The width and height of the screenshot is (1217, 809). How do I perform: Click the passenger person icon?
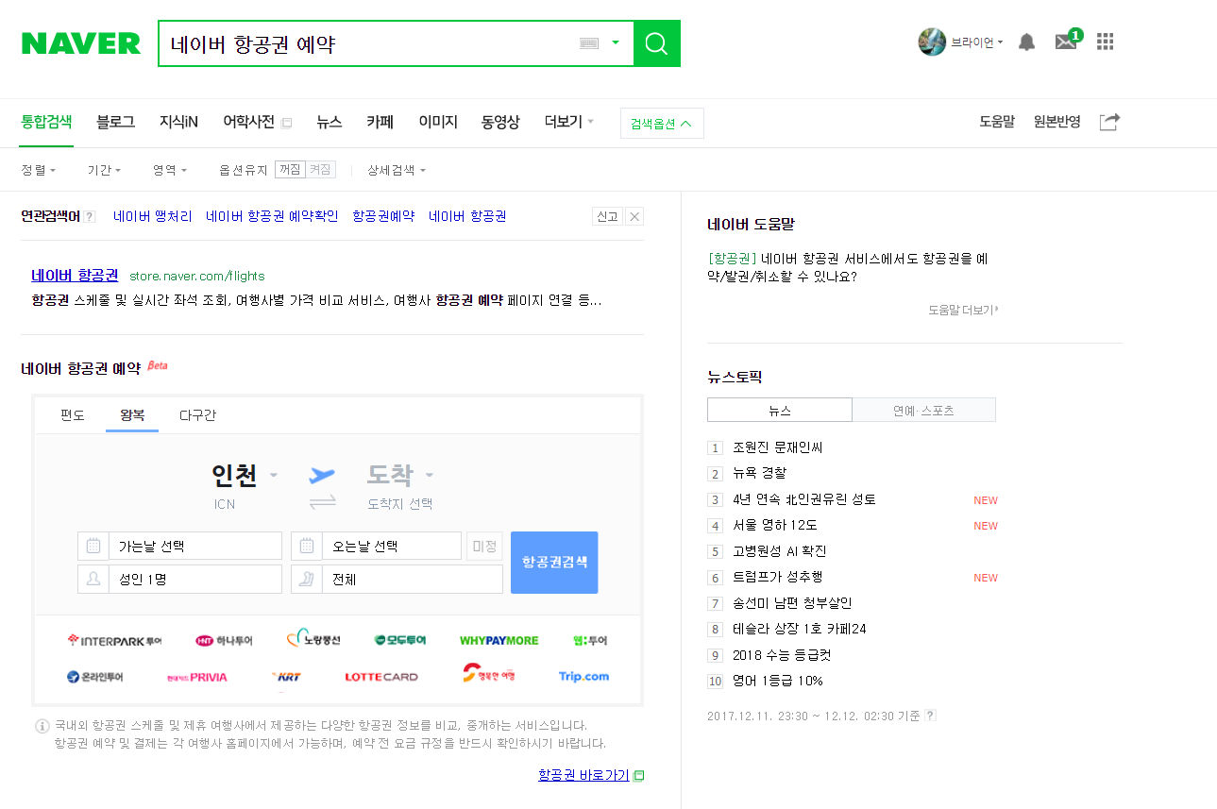click(93, 579)
